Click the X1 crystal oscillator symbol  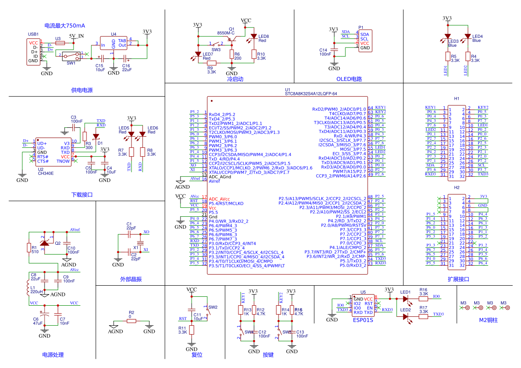tap(140, 243)
